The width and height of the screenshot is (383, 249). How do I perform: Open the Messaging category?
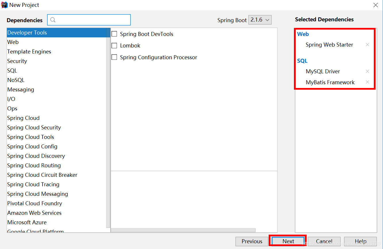(56, 89)
